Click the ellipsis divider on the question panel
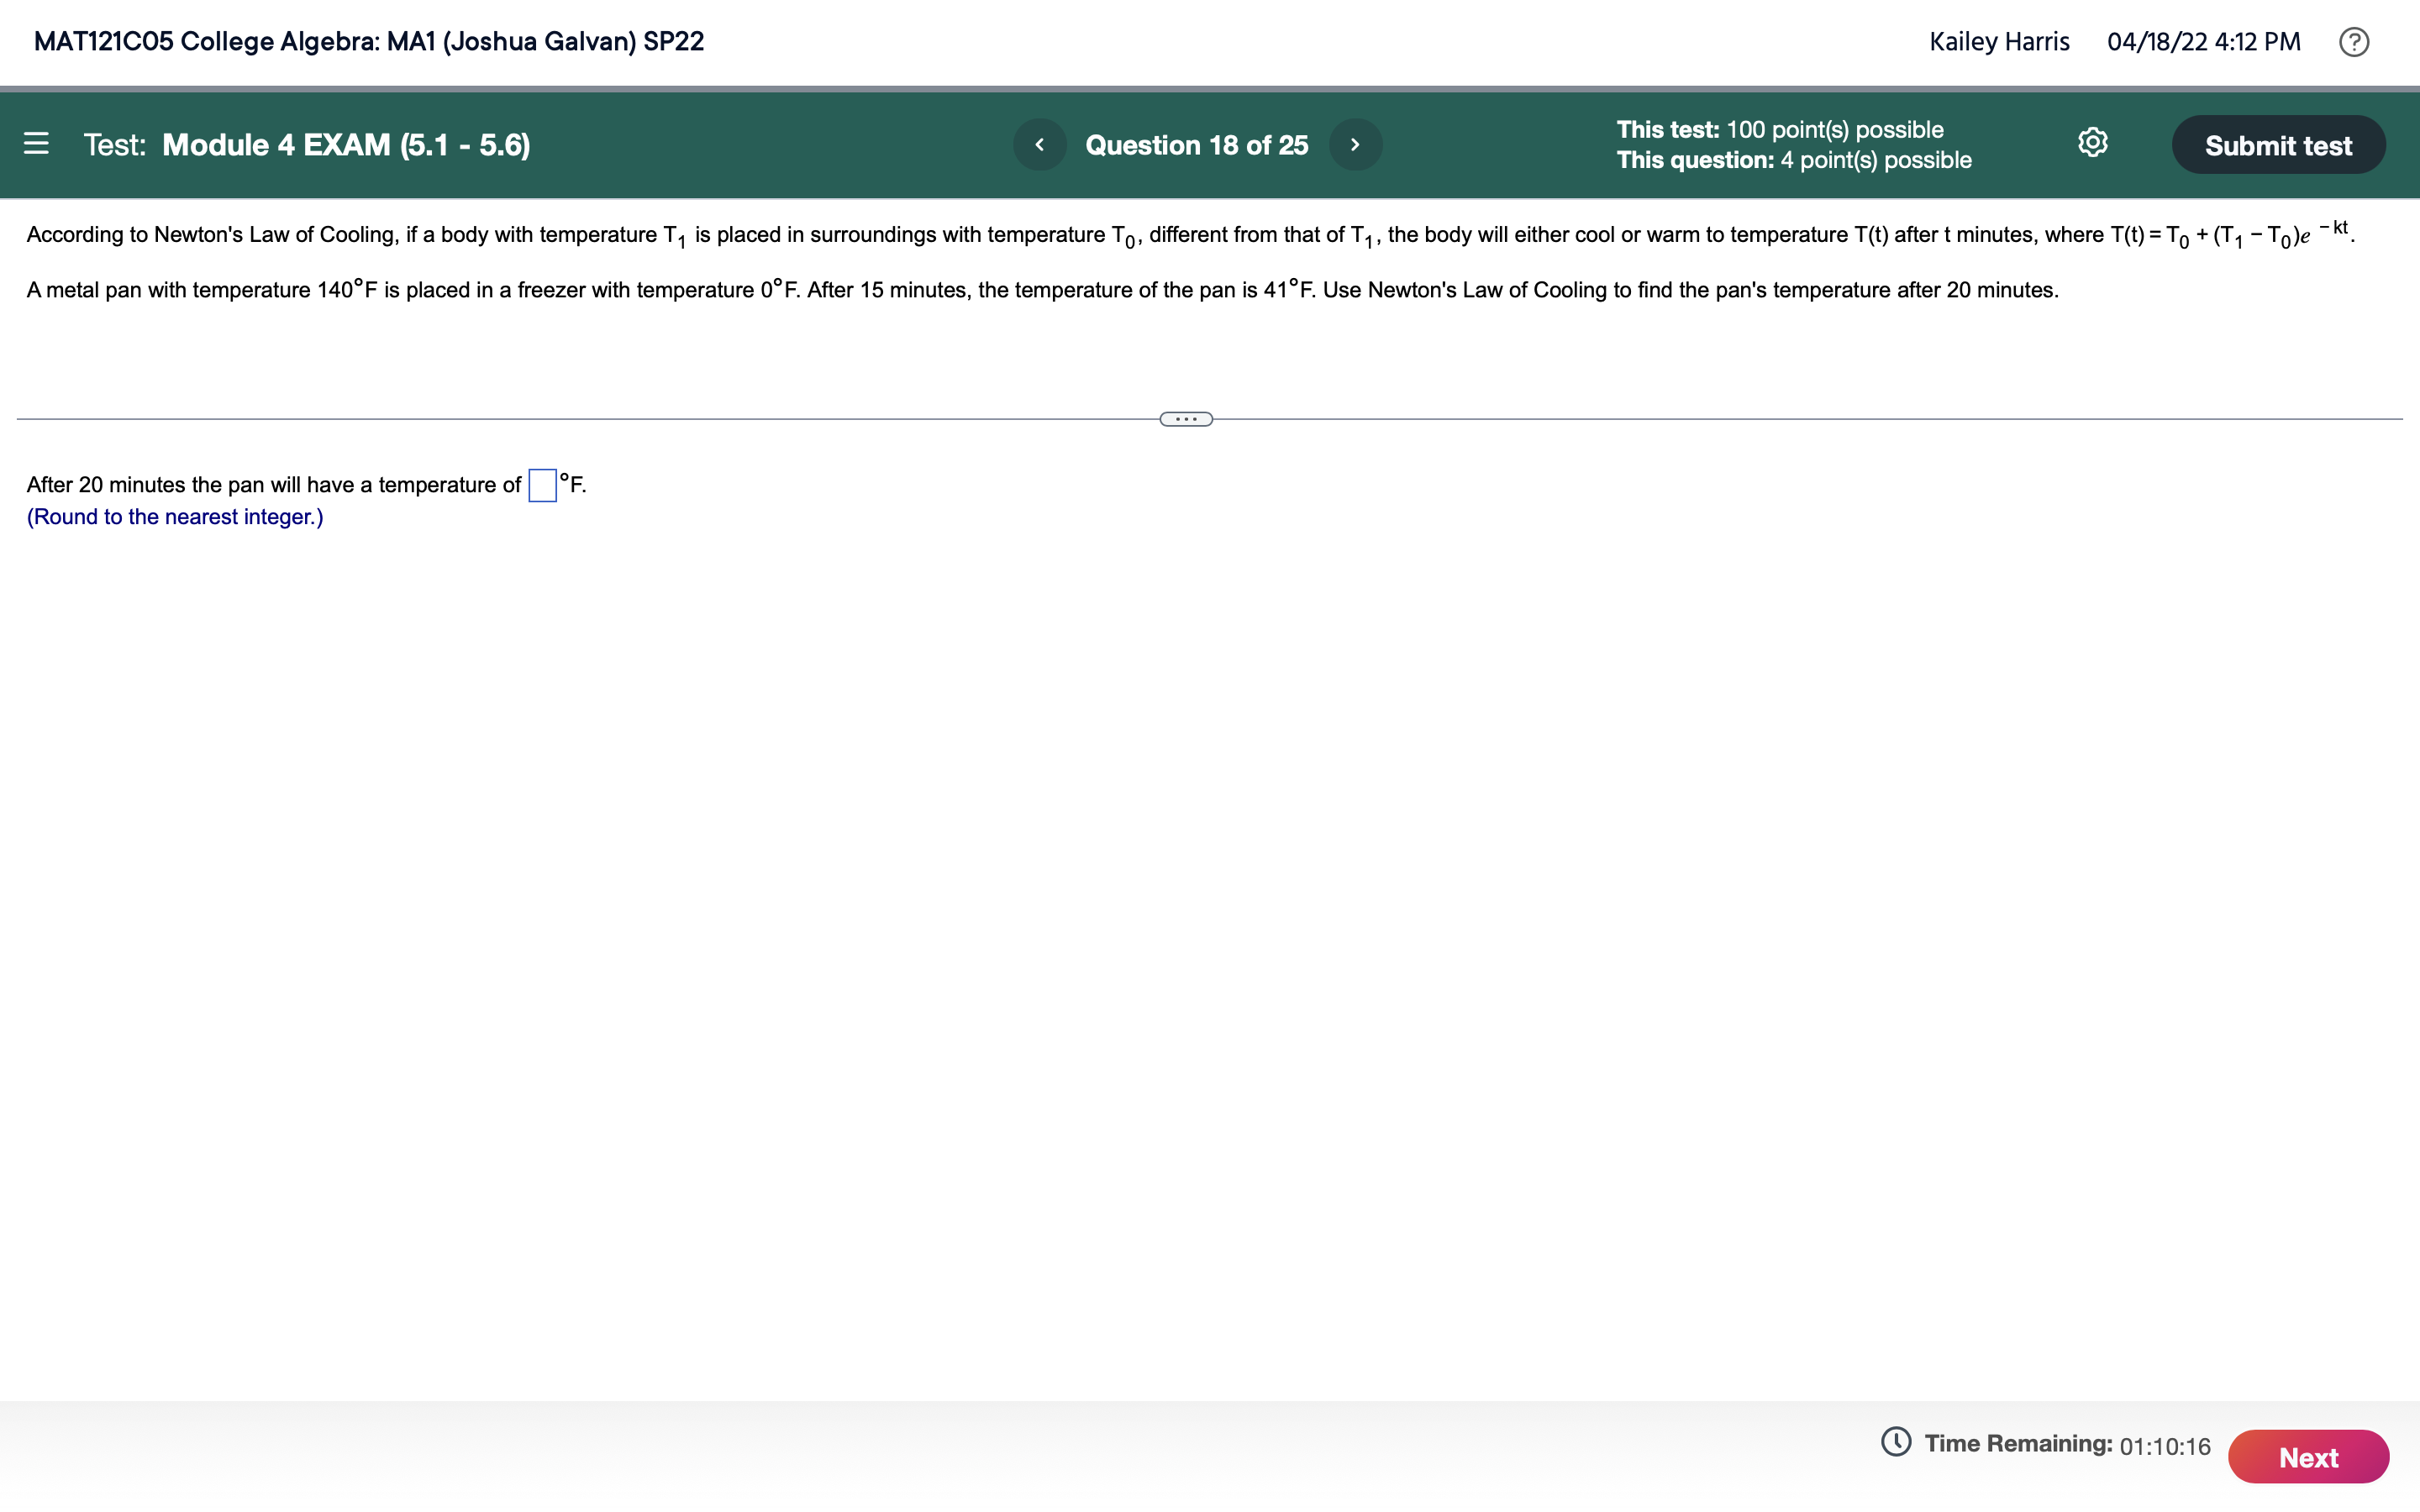This screenshot has width=2420, height=1512. pyautogui.click(x=1185, y=418)
